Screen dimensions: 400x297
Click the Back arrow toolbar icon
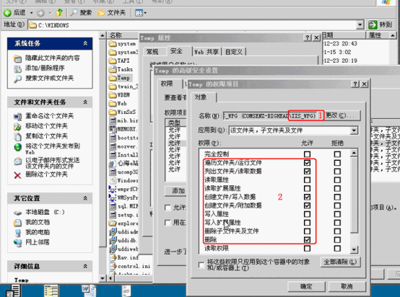pyautogui.click(x=8, y=12)
